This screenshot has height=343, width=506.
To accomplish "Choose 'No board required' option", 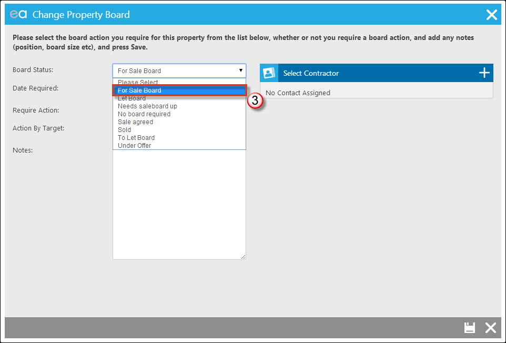I will coord(179,114).
